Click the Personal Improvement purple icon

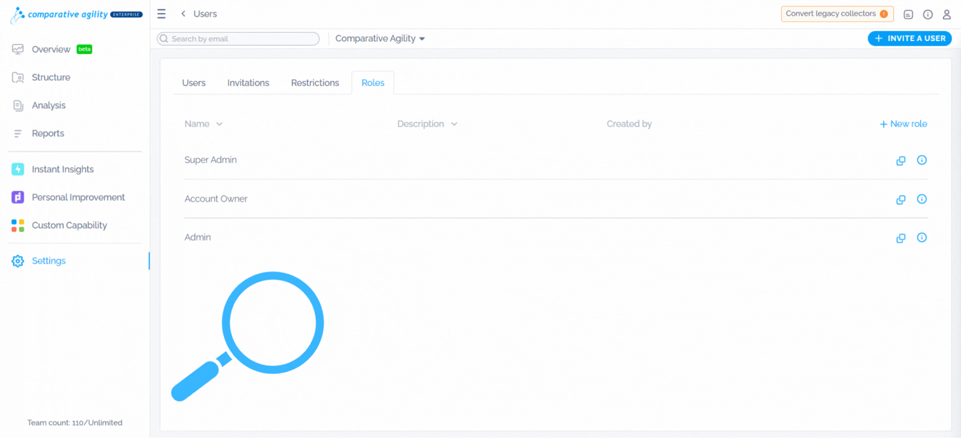coord(18,197)
